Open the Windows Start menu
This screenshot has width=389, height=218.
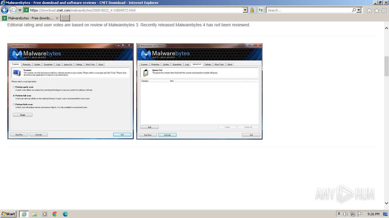(9, 214)
